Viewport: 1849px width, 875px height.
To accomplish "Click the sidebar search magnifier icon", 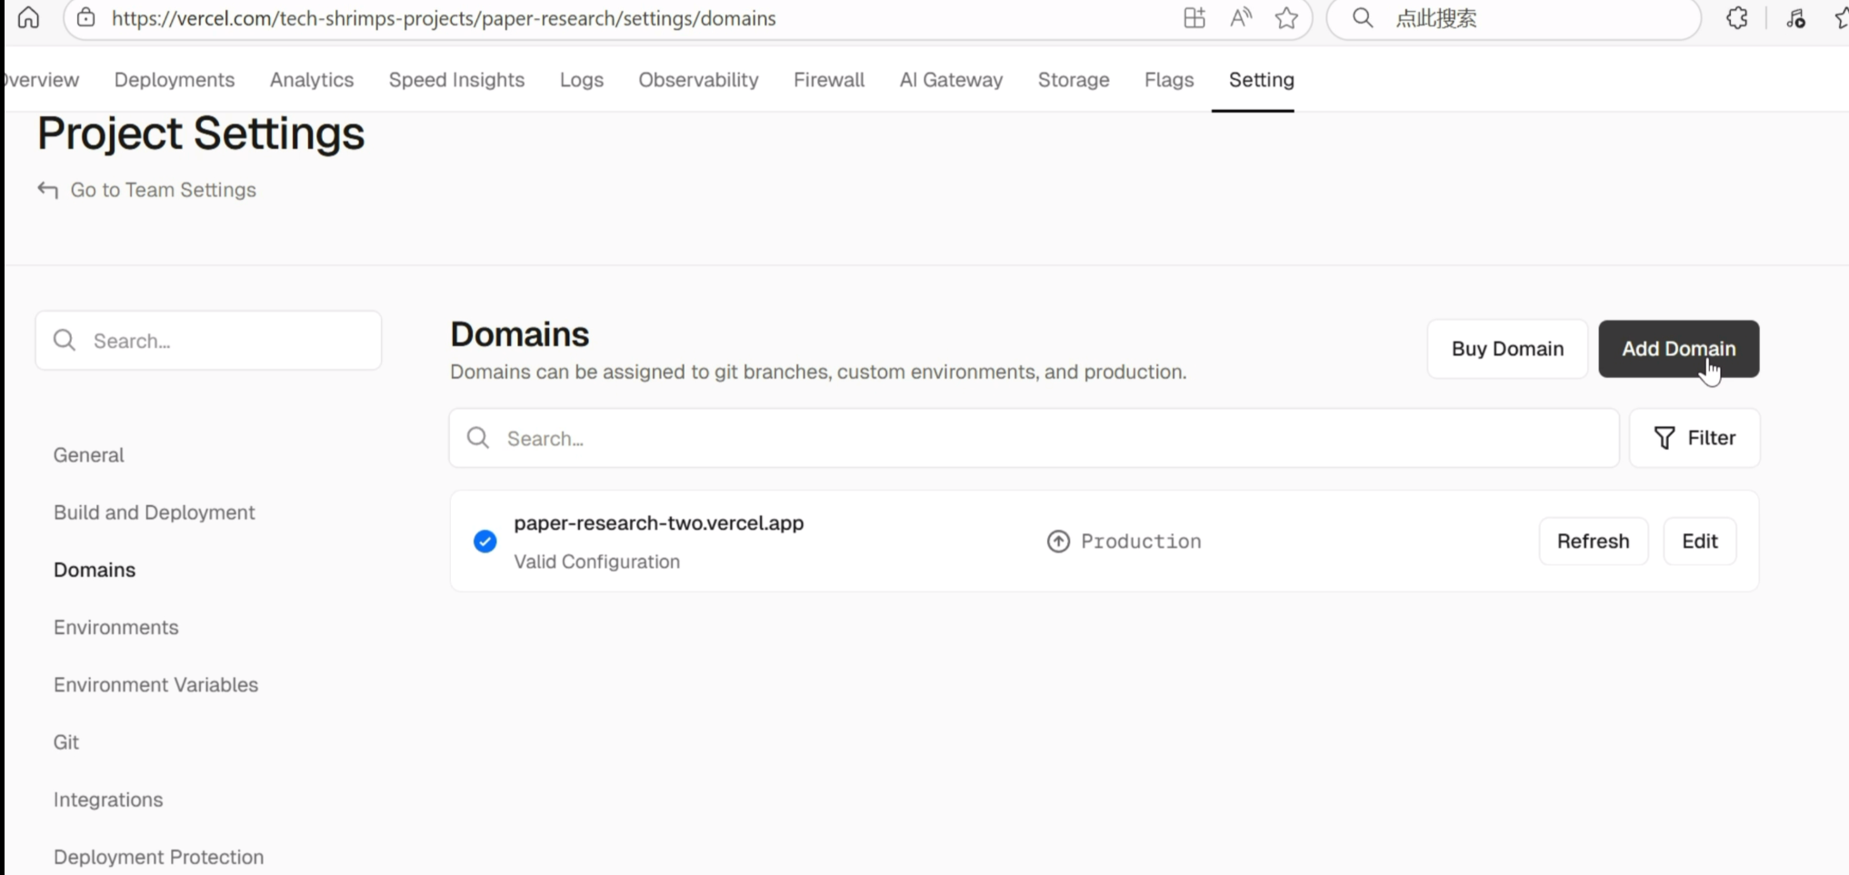I will point(65,340).
